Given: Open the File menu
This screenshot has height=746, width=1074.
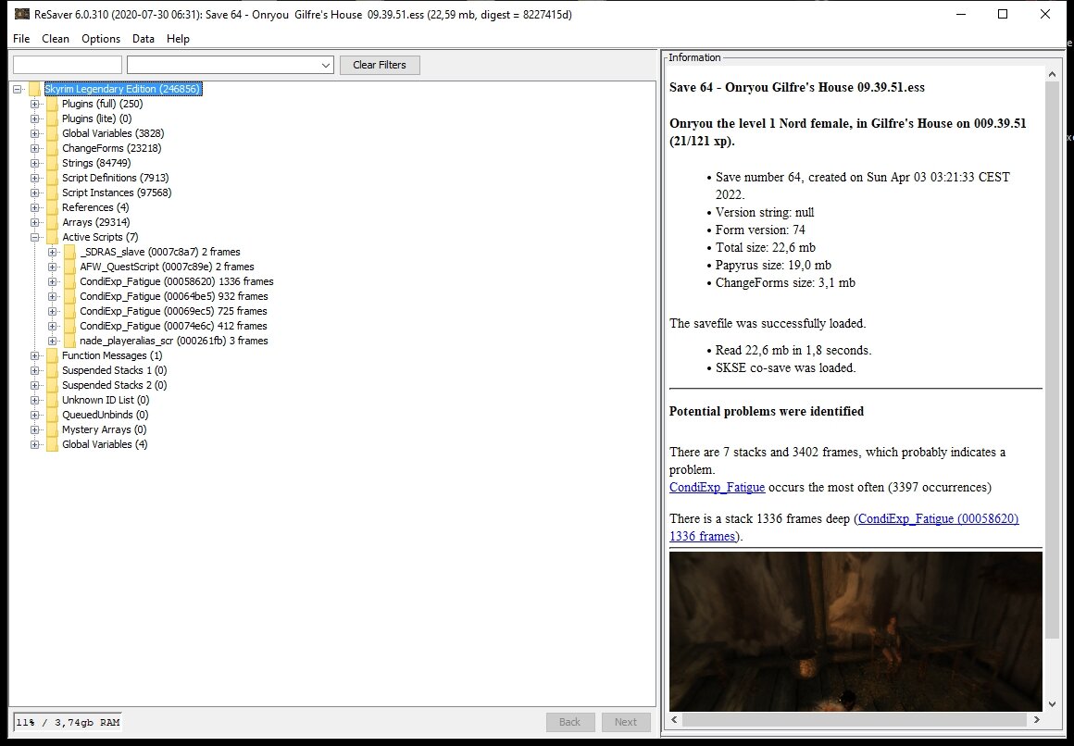Looking at the screenshot, I should pyautogui.click(x=21, y=39).
